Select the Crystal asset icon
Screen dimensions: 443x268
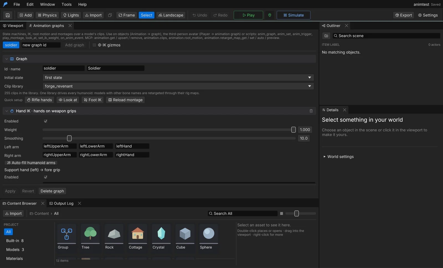(x=161, y=234)
